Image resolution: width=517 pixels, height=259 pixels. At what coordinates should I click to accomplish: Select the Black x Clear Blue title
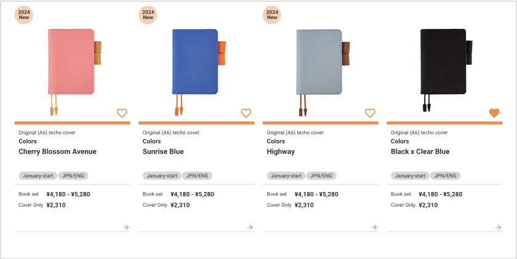[x=420, y=151]
